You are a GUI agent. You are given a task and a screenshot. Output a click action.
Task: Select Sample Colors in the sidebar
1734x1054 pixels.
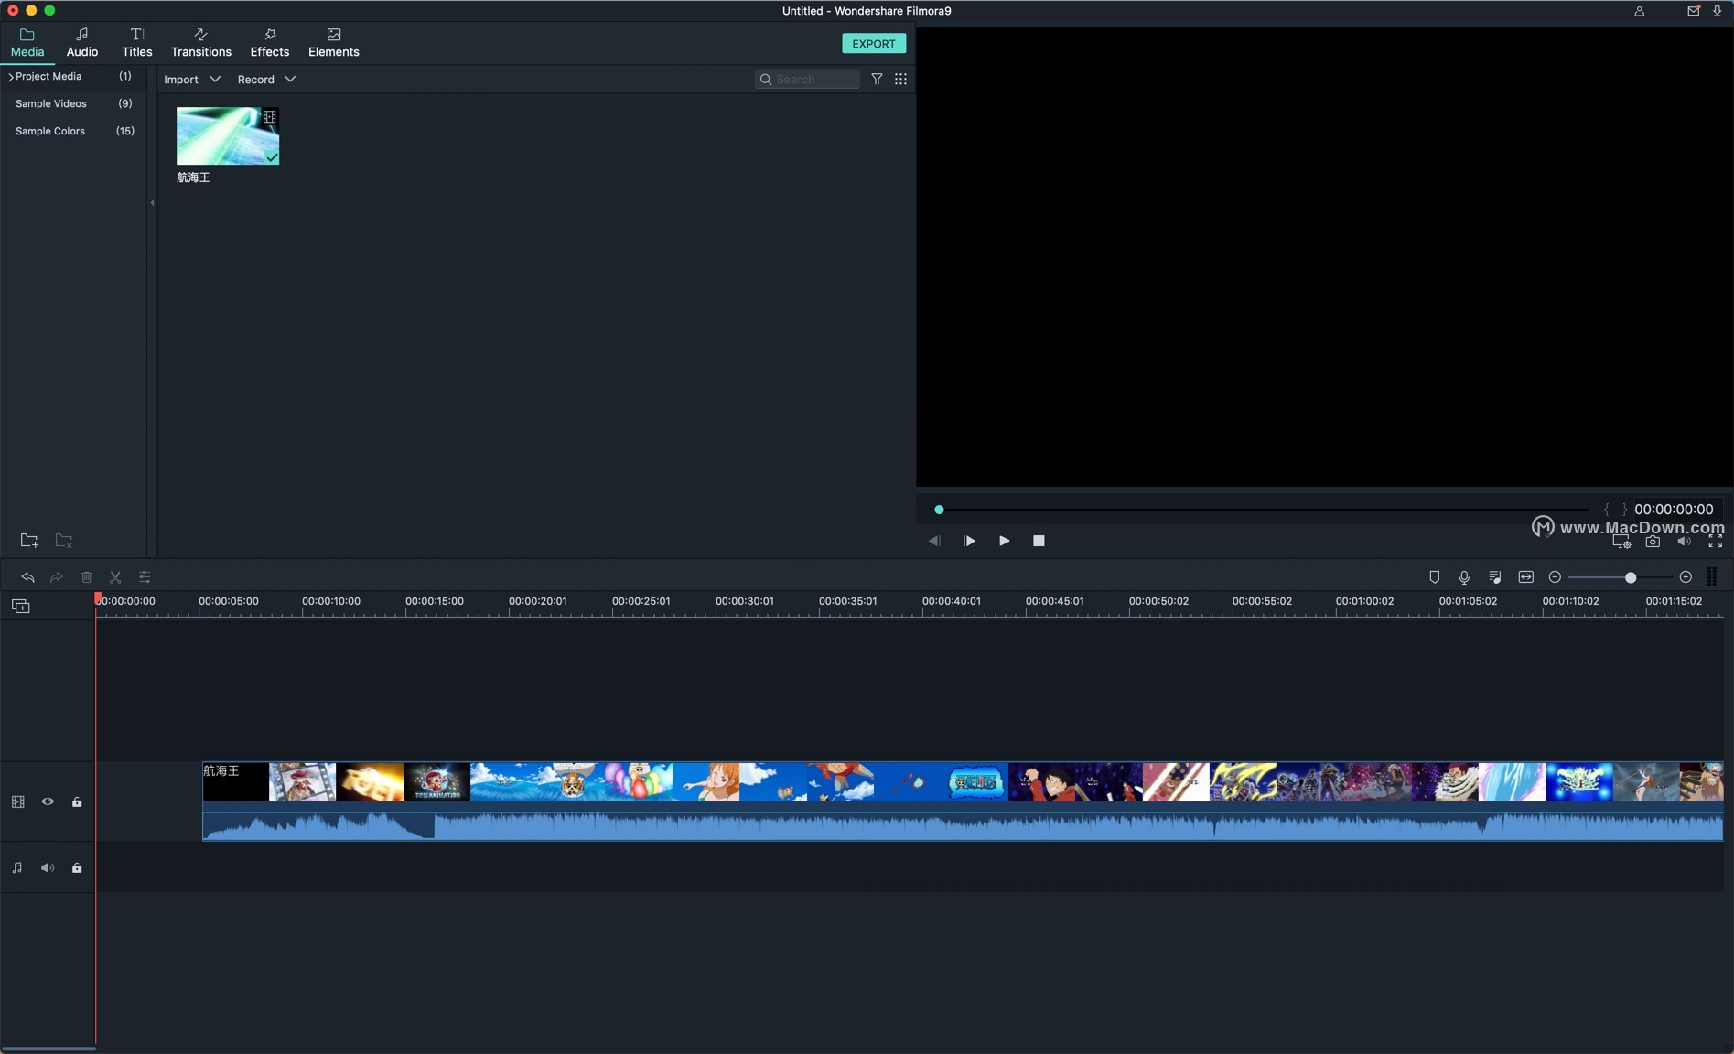[50, 131]
